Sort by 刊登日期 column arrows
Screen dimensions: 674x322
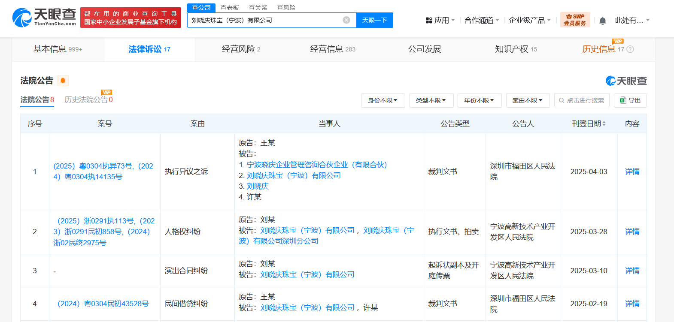pyautogui.click(x=604, y=123)
